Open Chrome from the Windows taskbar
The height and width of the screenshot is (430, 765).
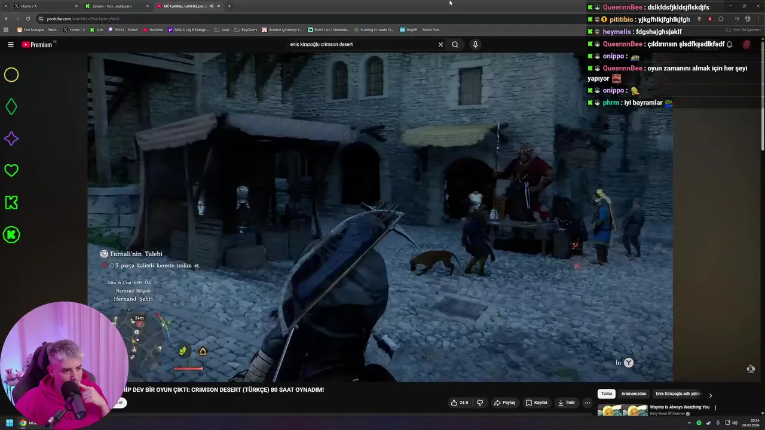[x=23, y=423]
